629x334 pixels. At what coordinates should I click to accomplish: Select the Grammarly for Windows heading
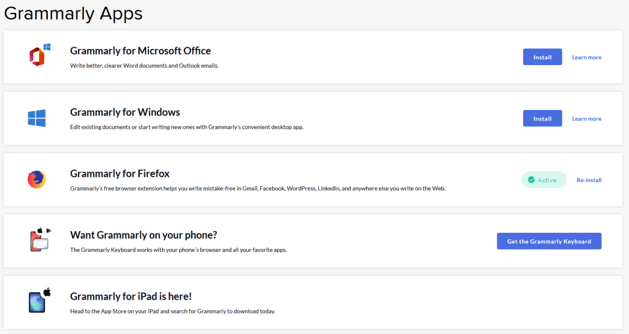(125, 112)
